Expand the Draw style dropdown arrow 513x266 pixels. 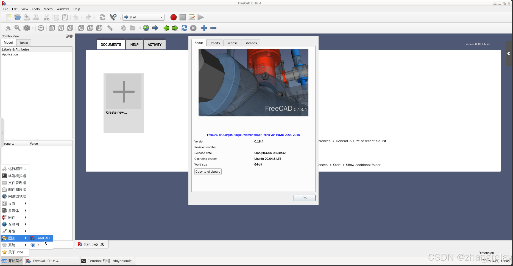tap(32, 28)
